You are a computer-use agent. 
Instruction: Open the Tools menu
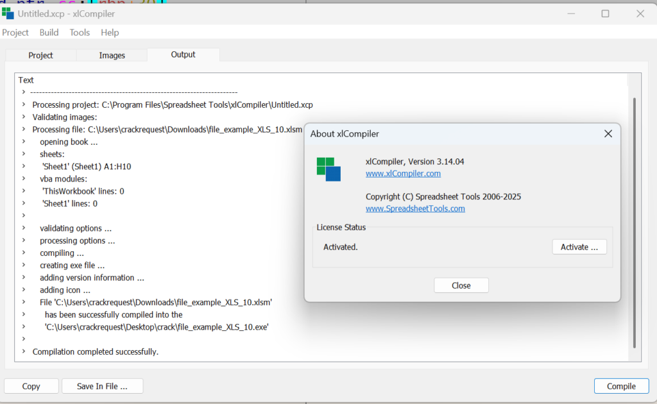click(80, 32)
